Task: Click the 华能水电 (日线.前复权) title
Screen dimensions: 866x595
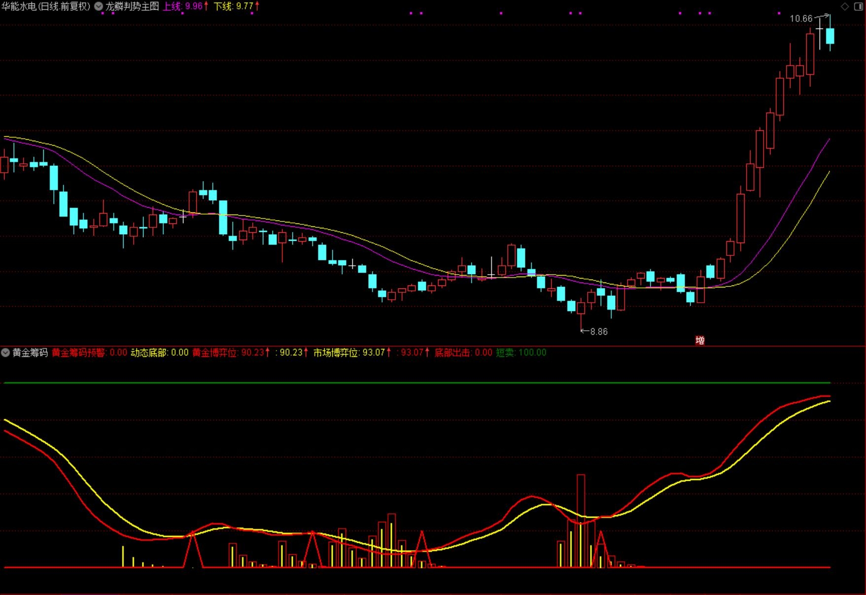Action: [x=46, y=6]
